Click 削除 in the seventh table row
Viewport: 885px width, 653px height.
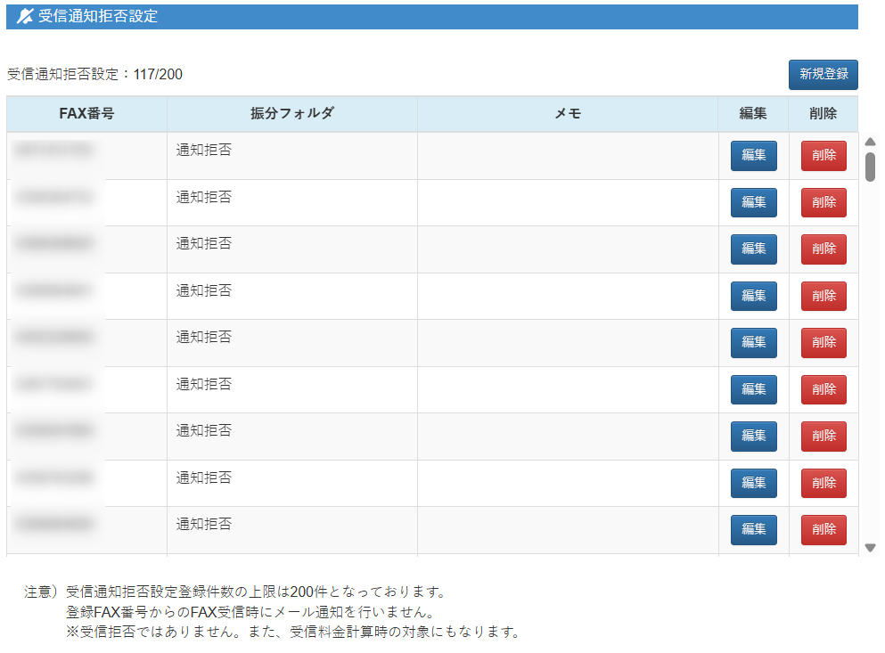pyautogui.click(x=824, y=437)
